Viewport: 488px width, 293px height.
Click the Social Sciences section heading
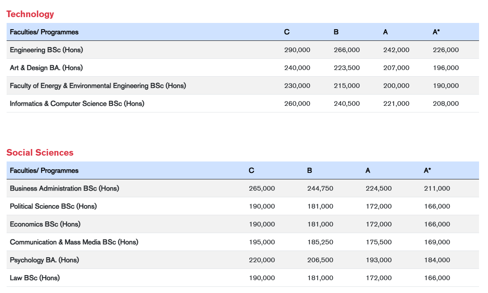pos(40,153)
